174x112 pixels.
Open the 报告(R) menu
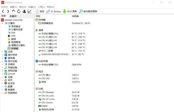(23, 7)
